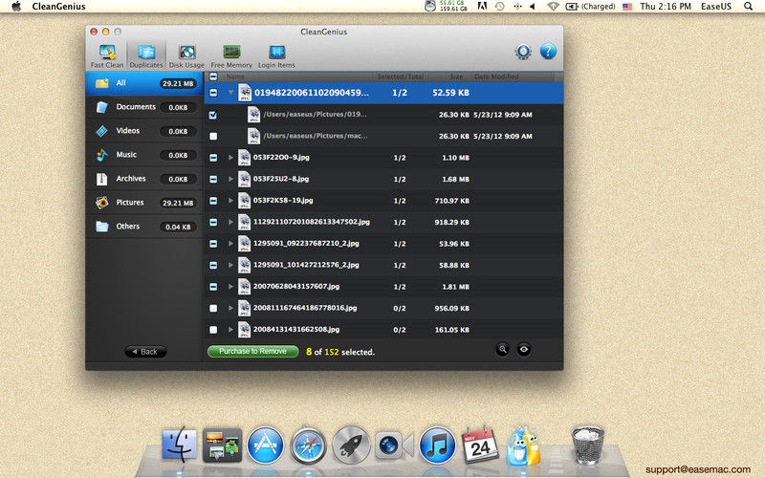Open the CleanGenius menu bar item
The image size is (765, 478).
tap(58, 7)
